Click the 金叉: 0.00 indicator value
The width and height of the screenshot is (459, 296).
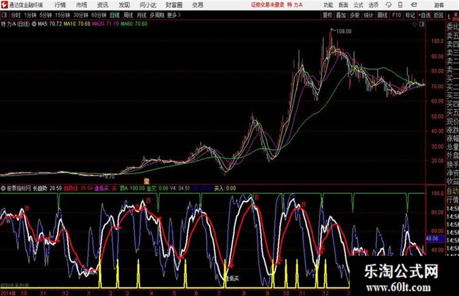coord(157,189)
